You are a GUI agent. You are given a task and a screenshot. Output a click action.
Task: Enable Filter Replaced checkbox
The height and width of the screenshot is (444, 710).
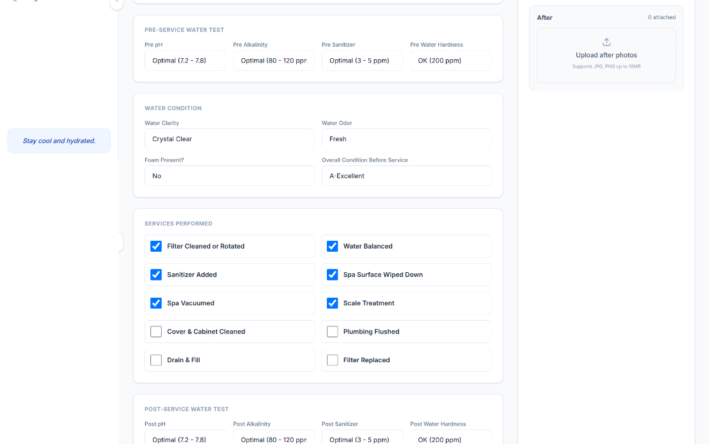tap(333, 360)
